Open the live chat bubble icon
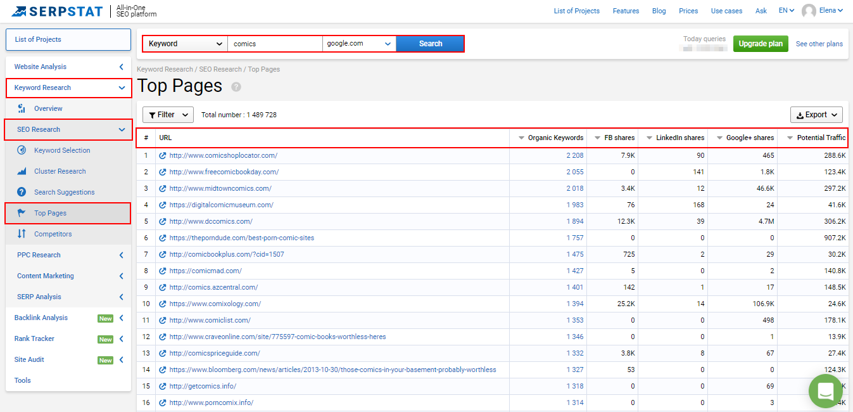The image size is (853, 412). (x=826, y=391)
